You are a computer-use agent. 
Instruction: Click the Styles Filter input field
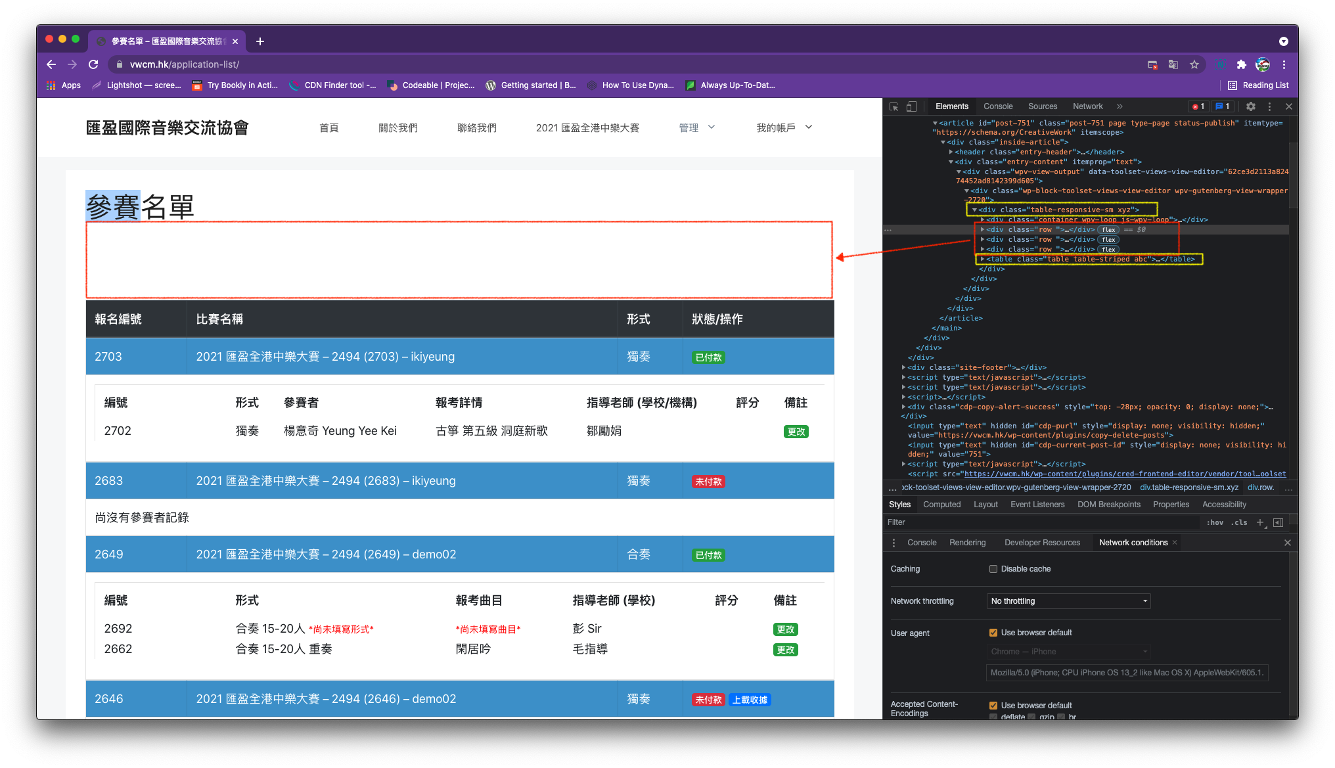1041,522
